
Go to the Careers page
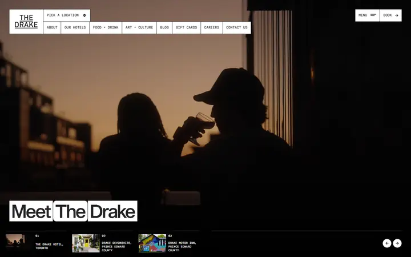(x=212, y=27)
